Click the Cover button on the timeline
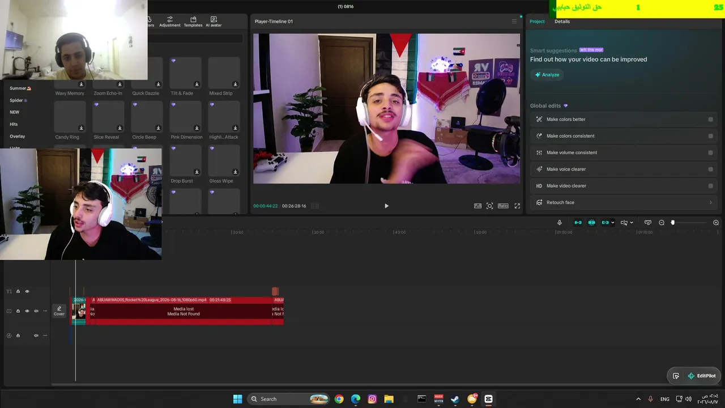 click(59, 311)
